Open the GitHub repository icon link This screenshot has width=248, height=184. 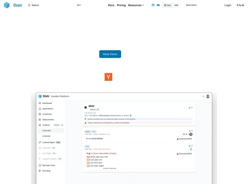[x=153, y=5]
